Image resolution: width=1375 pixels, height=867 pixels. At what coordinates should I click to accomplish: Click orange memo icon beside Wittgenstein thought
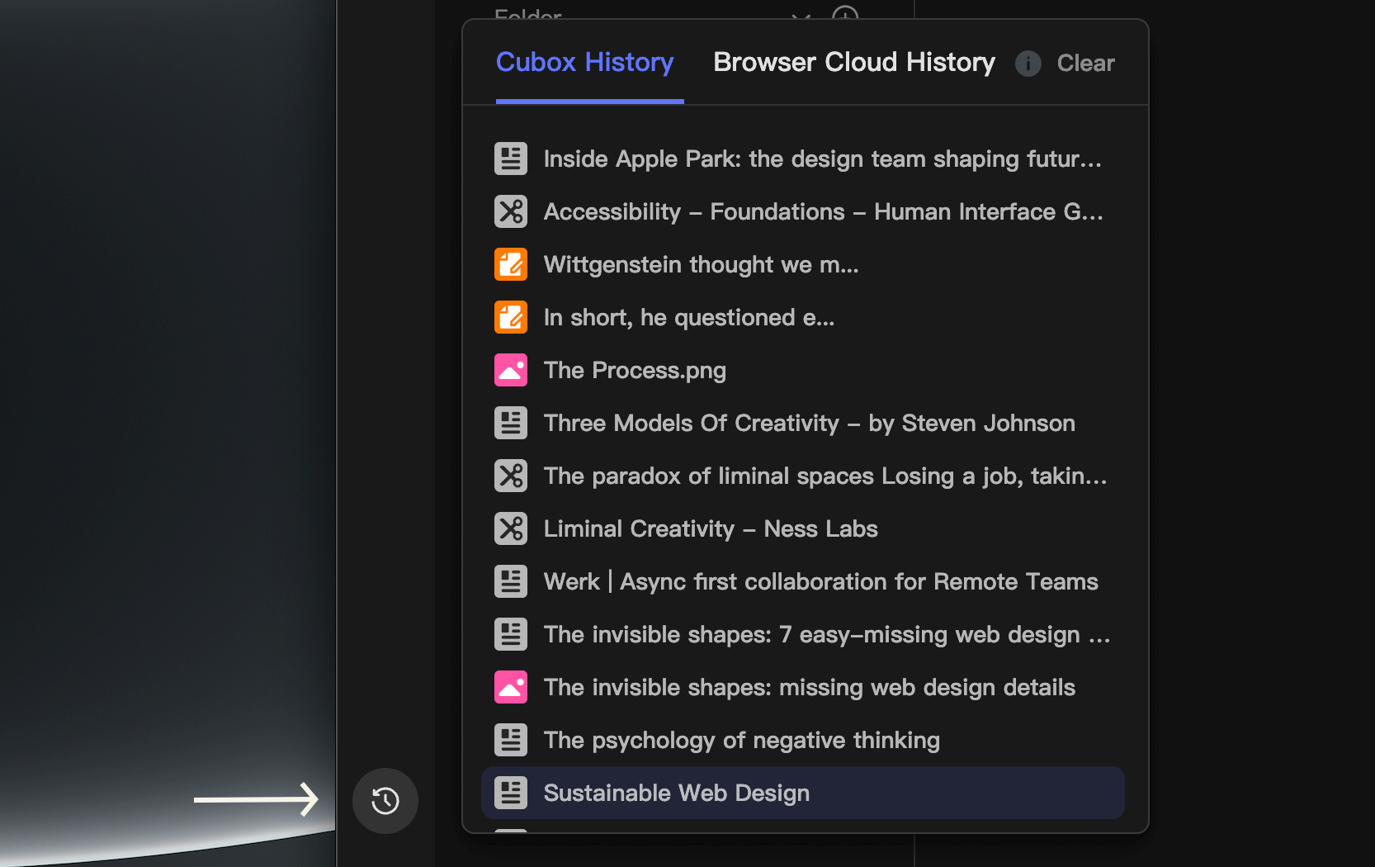pyautogui.click(x=511, y=264)
